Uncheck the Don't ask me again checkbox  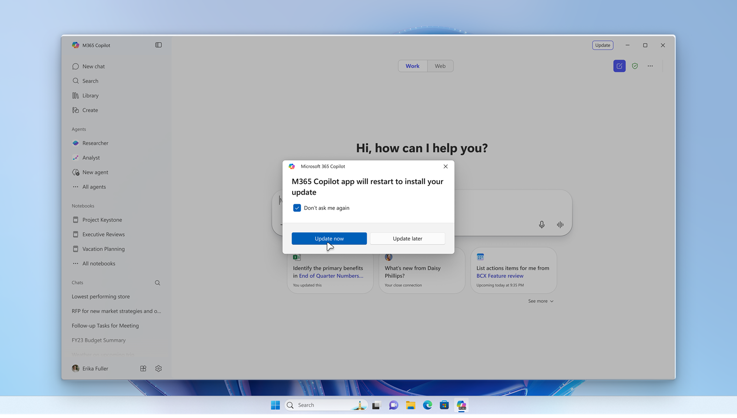(x=297, y=208)
